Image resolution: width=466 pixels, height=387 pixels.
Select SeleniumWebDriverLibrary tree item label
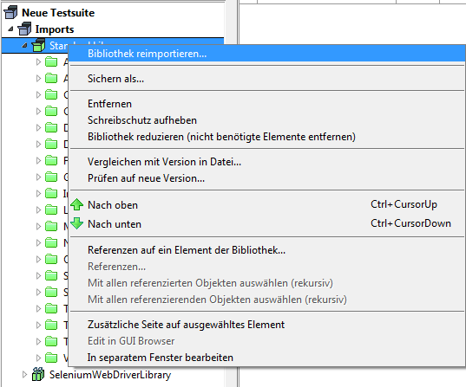coord(110,375)
